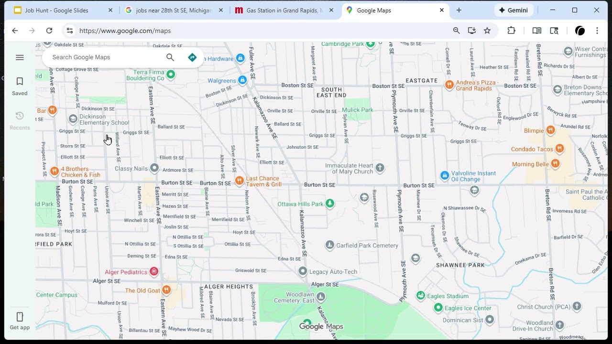Viewport: 612px width, 344px height.
Task: Select the Garfield Park Cemetery pin
Action: (x=329, y=246)
